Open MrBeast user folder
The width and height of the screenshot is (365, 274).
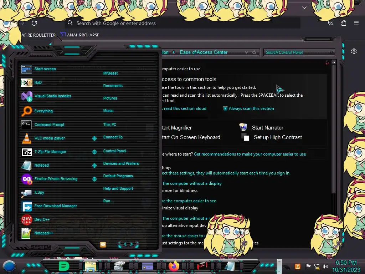pyautogui.click(x=110, y=73)
